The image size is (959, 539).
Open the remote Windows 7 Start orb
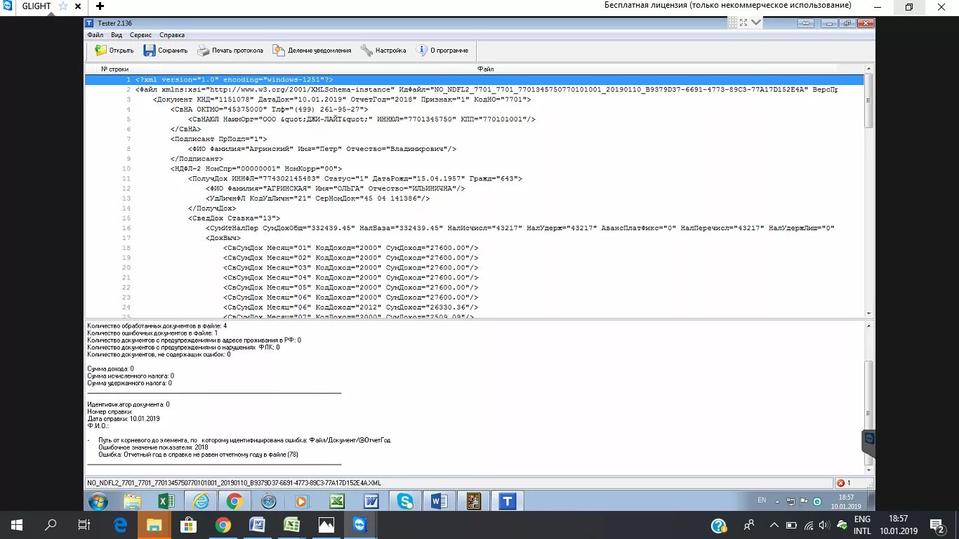(98, 501)
